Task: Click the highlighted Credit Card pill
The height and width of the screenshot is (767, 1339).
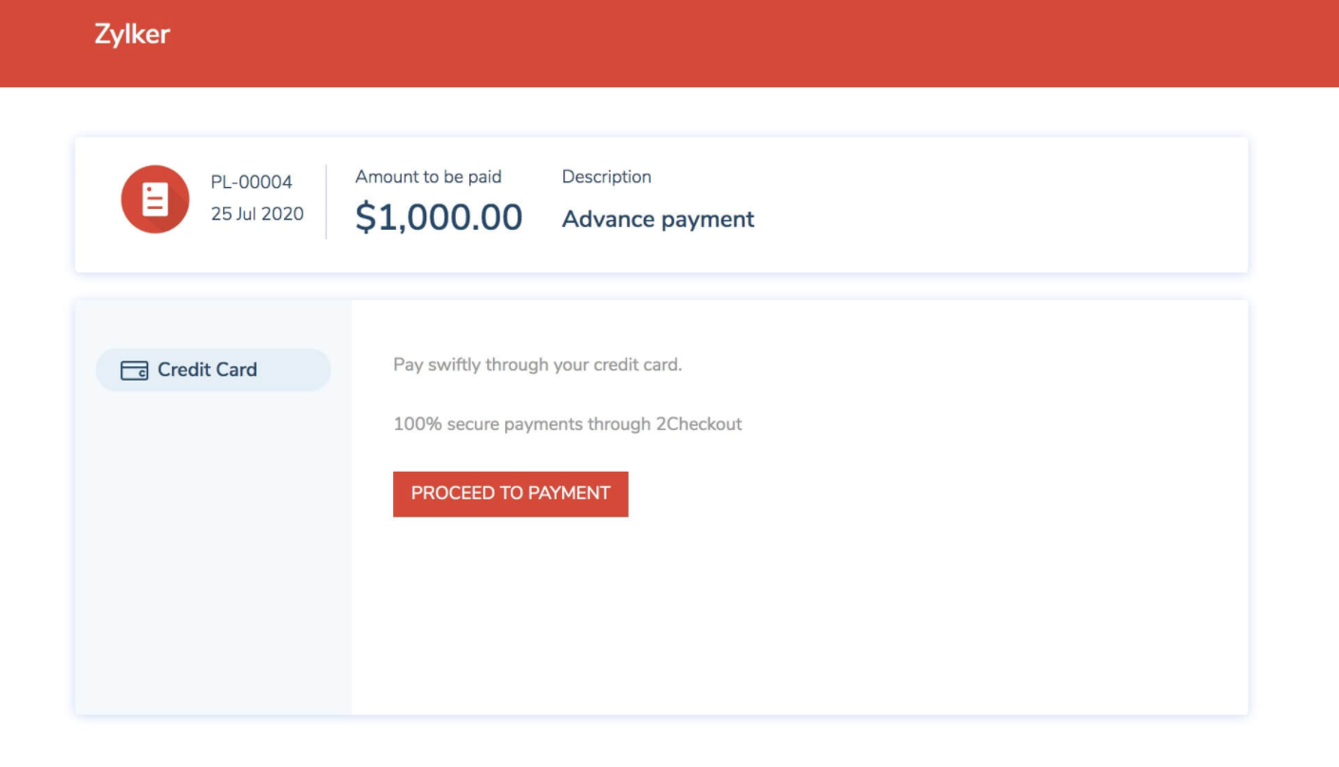Action: 213,369
